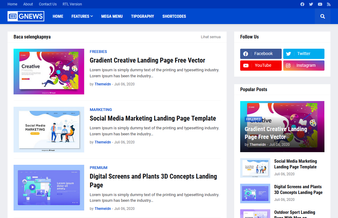The image size is (338, 218).
Task: Follow on Instagram button
Action: coord(304,65)
